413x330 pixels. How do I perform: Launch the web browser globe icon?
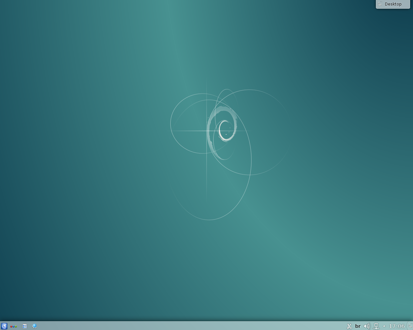click(x=35, y=326)
